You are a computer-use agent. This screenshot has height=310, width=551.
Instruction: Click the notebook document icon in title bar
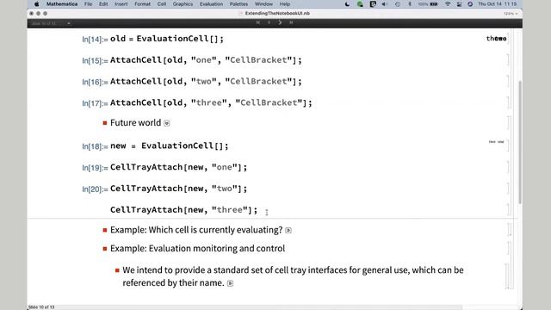click(x=241, y=14)
